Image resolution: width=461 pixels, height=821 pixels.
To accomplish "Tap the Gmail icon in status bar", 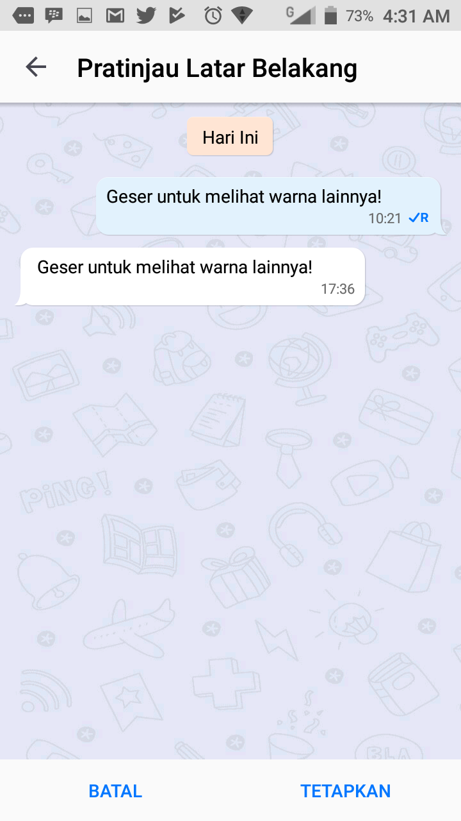I will (115, 15).
